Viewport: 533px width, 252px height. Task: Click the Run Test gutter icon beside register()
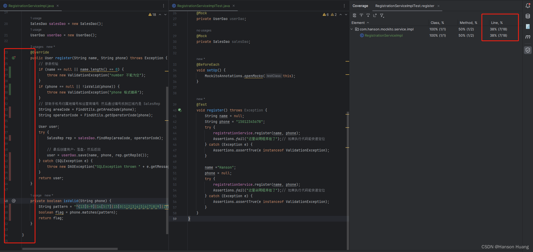pos(180,110)
